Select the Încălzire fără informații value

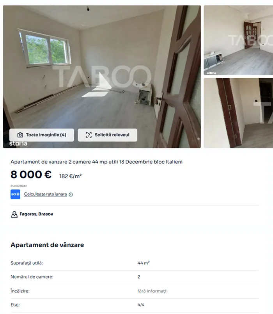pos(152,291)
